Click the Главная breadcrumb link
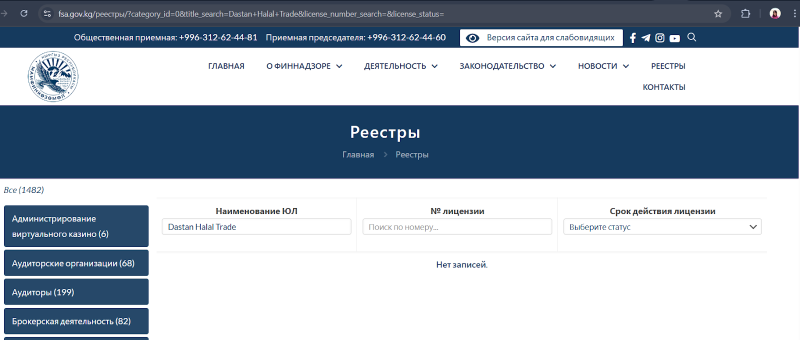The width and height of the screenshot is (800, 340). (x=358, y=154)
